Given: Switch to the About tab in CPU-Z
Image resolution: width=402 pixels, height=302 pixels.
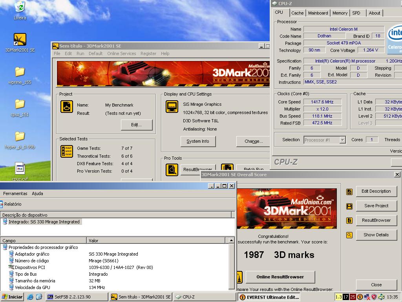Looking at the screenshot, I should 374,13.
